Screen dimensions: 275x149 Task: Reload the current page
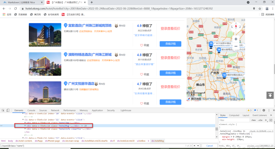(x=16, y=9)
